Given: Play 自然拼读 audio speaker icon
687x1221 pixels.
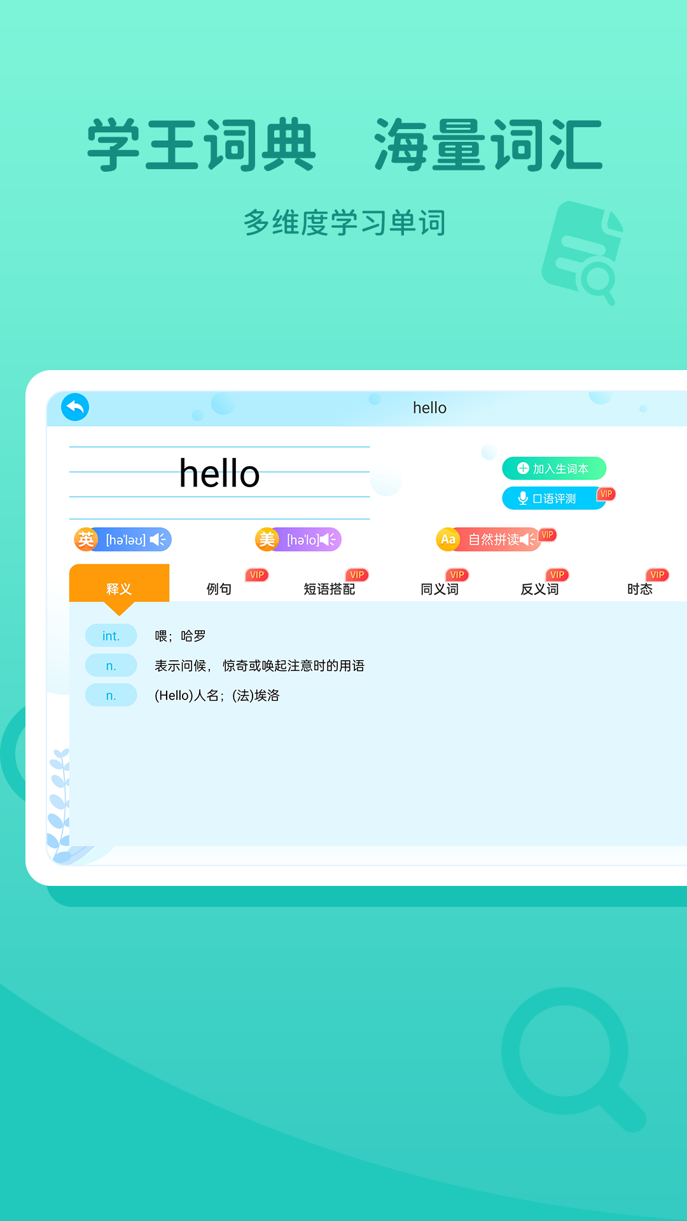Looking at the screenshot, I should (x=527, y=539).
